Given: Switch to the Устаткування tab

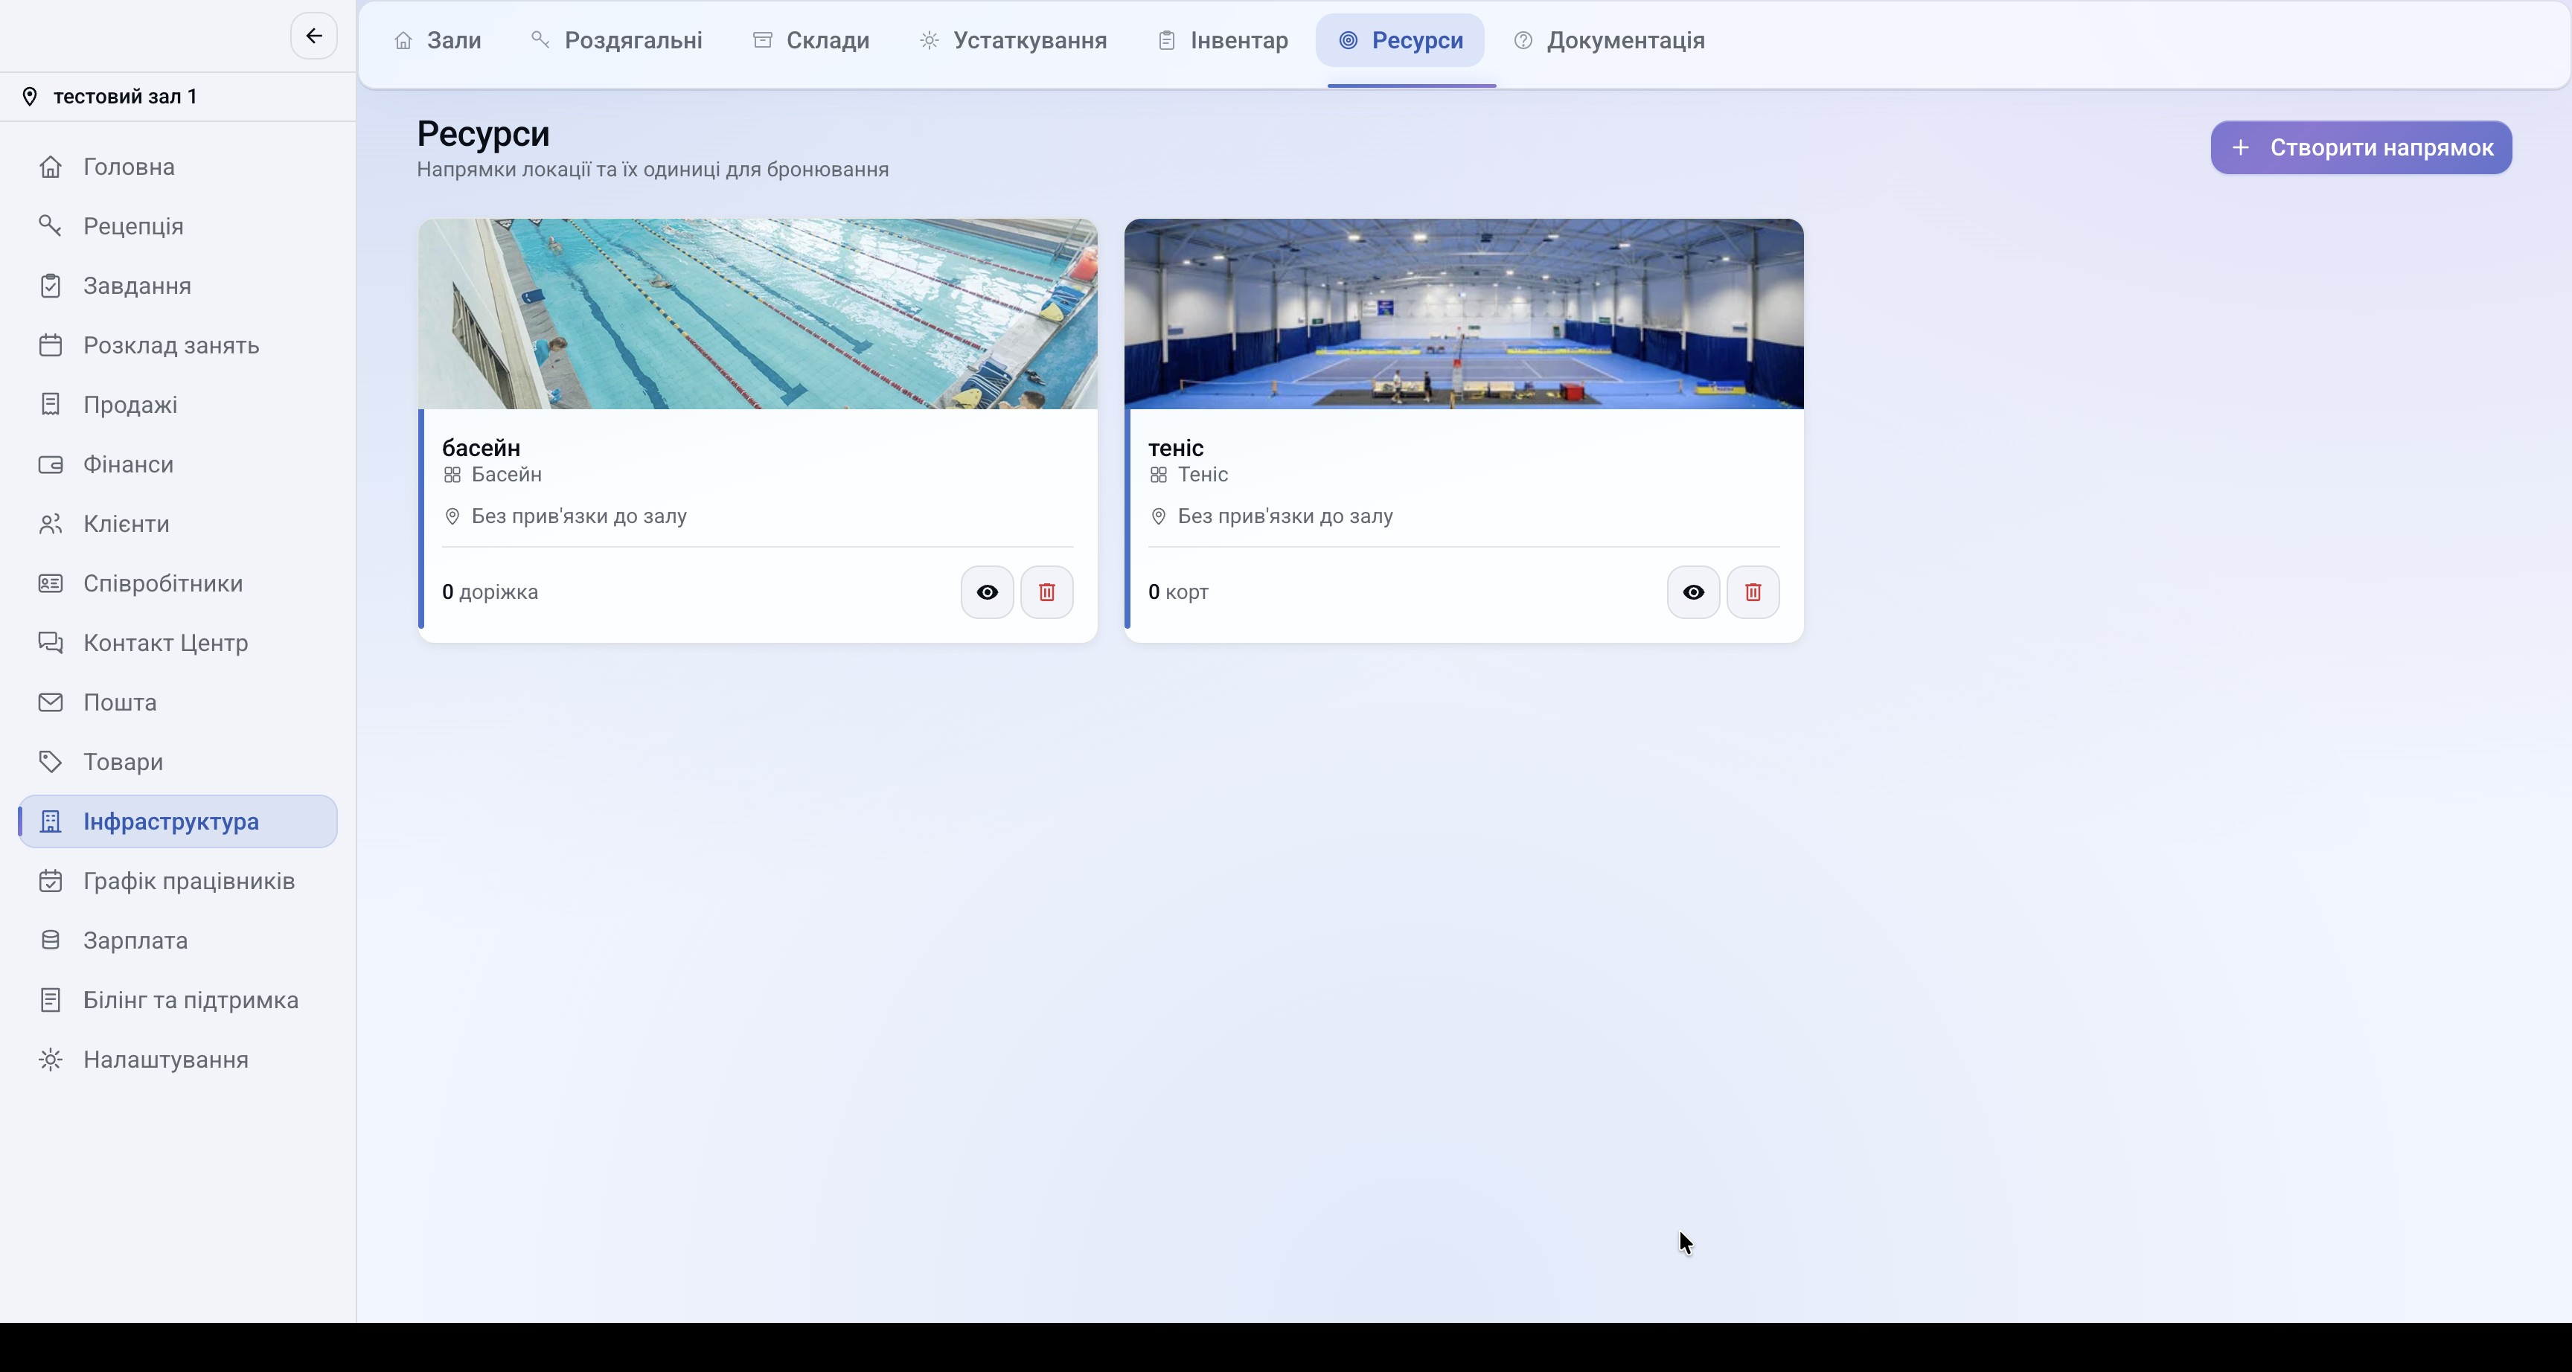Looking at the screenshot, I should click(x=1012, y=40).
